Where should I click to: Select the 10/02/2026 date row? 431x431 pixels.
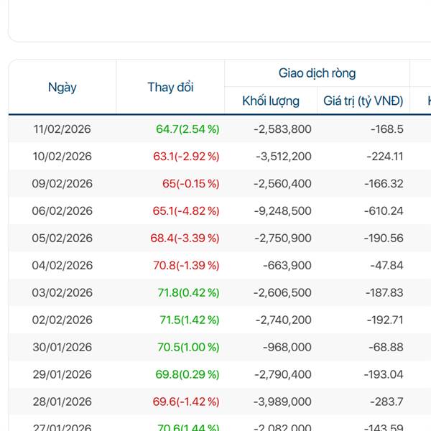click(62, 157)
